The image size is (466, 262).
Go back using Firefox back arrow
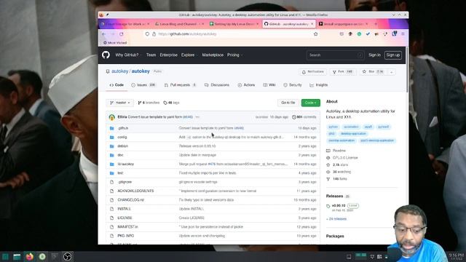pyautogui.click(x=103, y=34)
